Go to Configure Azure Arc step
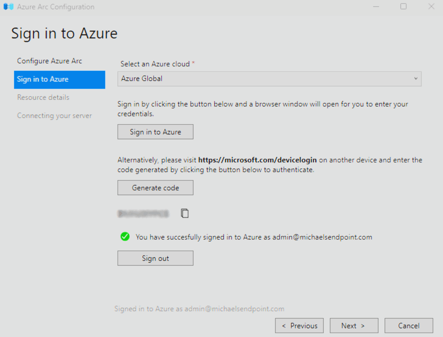This screenshot has height=337, width=443. click(49, 61)
